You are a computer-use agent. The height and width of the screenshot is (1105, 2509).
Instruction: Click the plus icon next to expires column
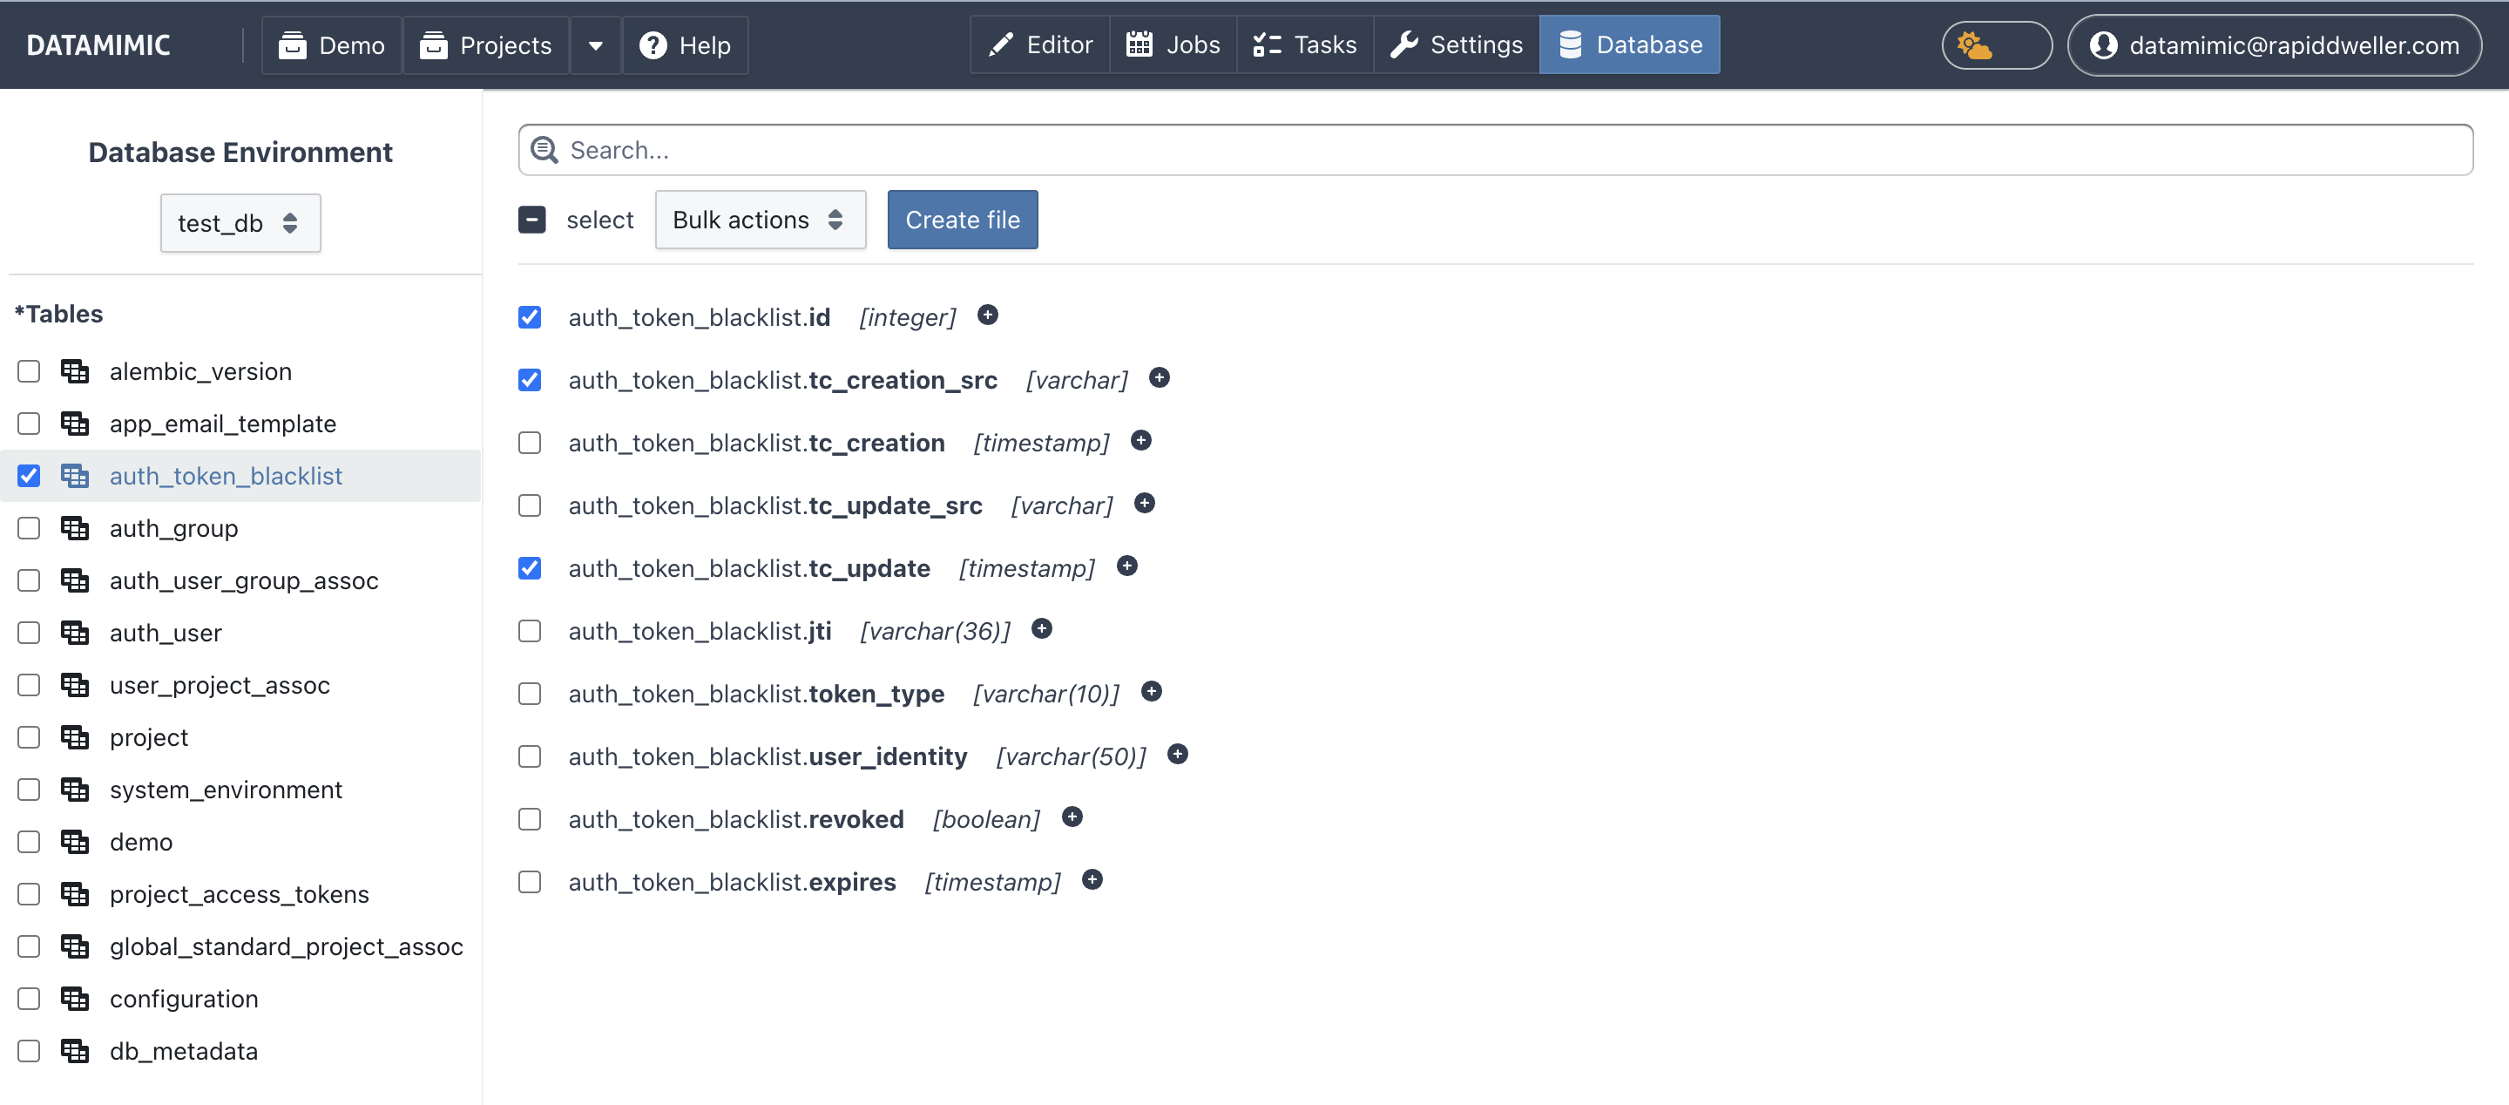click(1092, 880)
